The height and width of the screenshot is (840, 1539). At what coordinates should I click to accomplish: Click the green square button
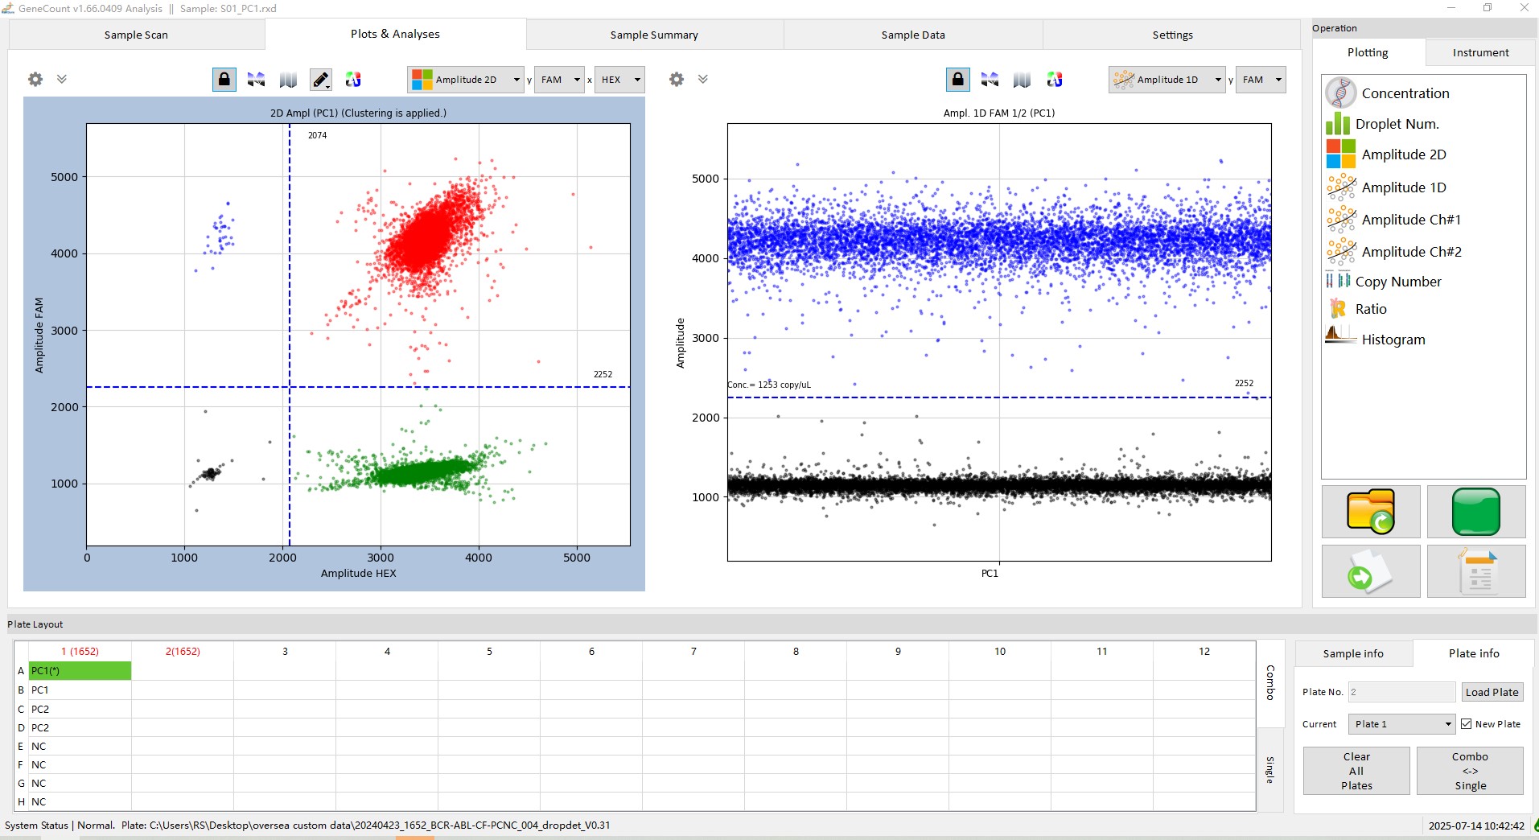1476,511
